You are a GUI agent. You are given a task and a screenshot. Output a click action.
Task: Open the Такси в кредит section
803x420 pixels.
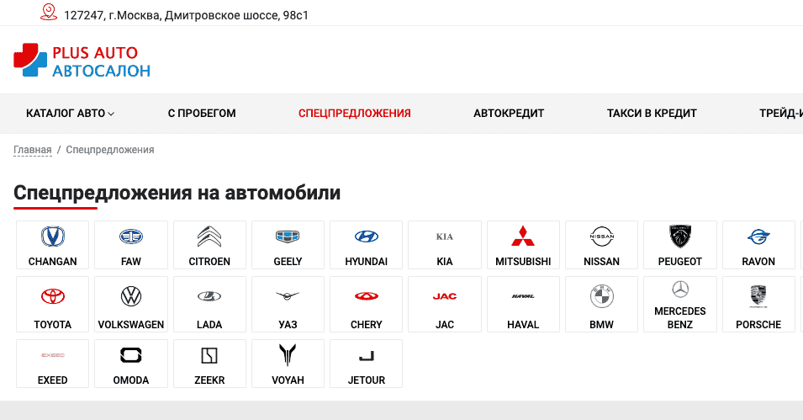(x=652, y=114)
